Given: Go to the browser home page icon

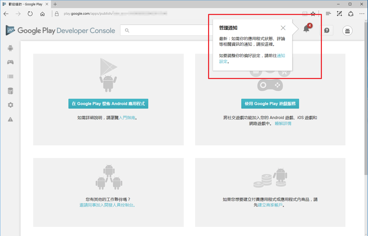Looking at the screenshot, I should point(42,14).
